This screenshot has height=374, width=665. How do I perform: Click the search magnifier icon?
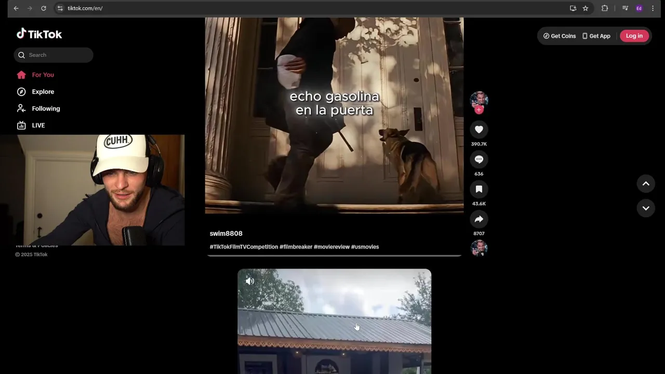pyautogui.click(x=21, y=55)
